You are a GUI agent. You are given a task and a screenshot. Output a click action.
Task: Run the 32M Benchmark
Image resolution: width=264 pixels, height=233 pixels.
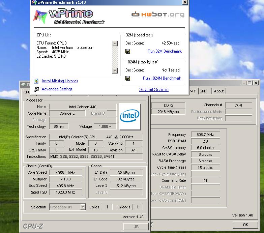click(x=165, y=51)
